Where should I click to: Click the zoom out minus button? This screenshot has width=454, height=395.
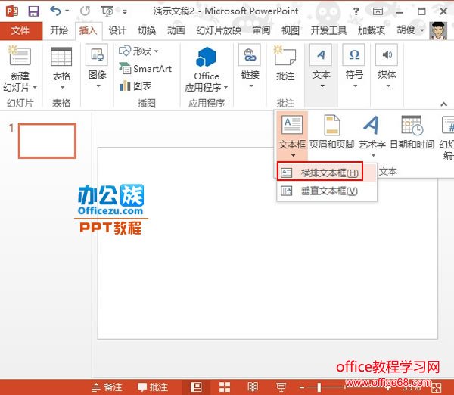coord(302,387)
